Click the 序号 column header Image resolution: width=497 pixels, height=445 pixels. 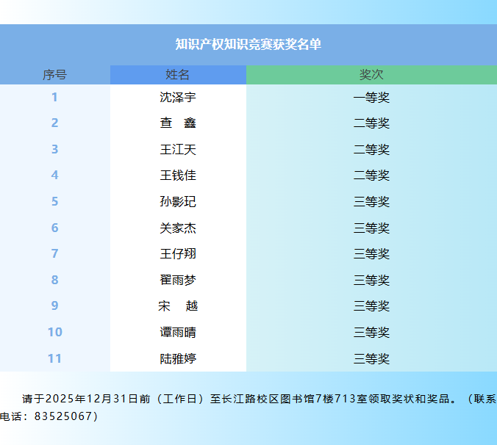pyautogui.click(x=54, y=75)
